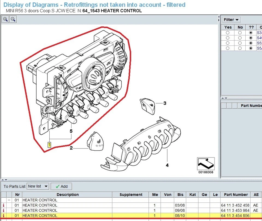Image resolution: width=262 pixels, height=221 pixels.
Task: Select Yes radio for S4 option row
Action: click(x=228, y=38)
